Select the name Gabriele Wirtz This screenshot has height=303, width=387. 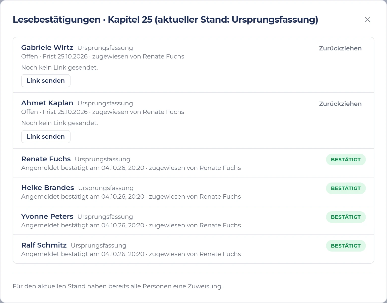(x=47, y=47)
